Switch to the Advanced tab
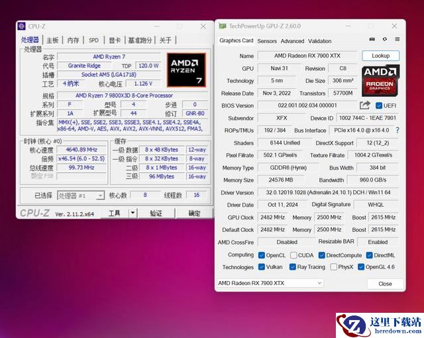The image size is (424, 338). tap(292, 41)
